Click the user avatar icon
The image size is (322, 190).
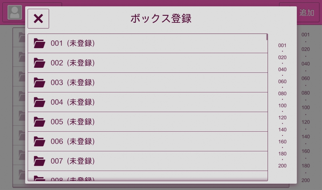pos(15,12)
